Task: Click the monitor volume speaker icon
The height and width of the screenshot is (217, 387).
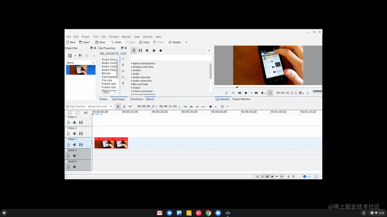Action: coord(263,93)
